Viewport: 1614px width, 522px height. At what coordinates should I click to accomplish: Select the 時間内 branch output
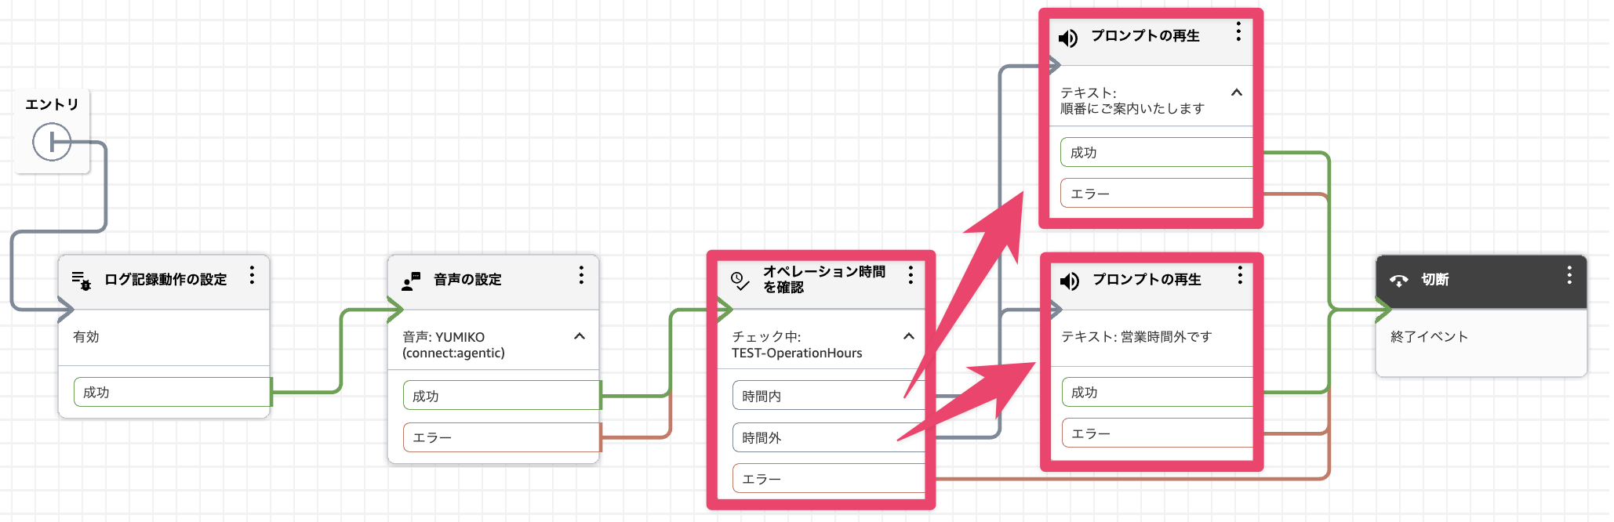(830, 396)
